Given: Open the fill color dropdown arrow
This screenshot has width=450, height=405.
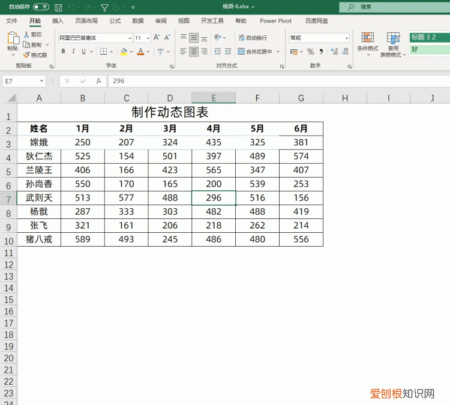Looking at the screenshot, I should click(131, 52).
